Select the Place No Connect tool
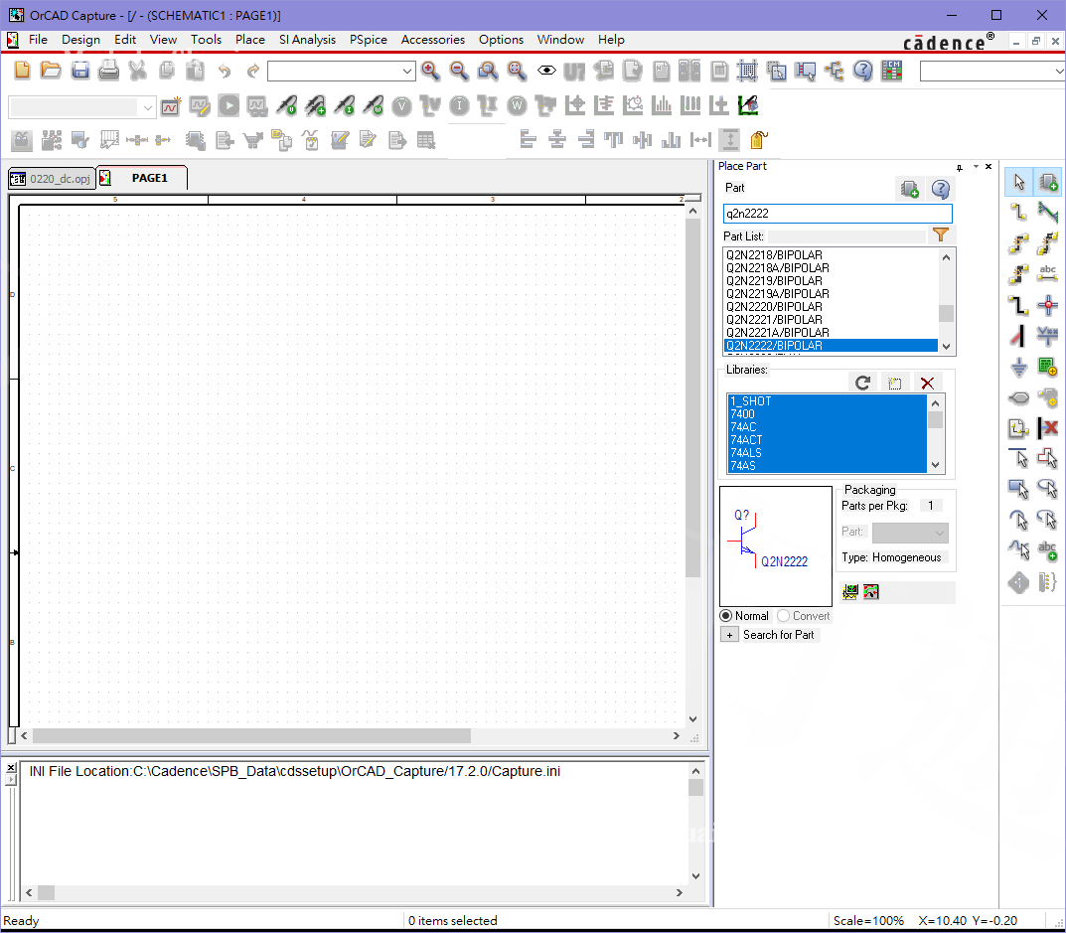 (x=1048, y=427)
